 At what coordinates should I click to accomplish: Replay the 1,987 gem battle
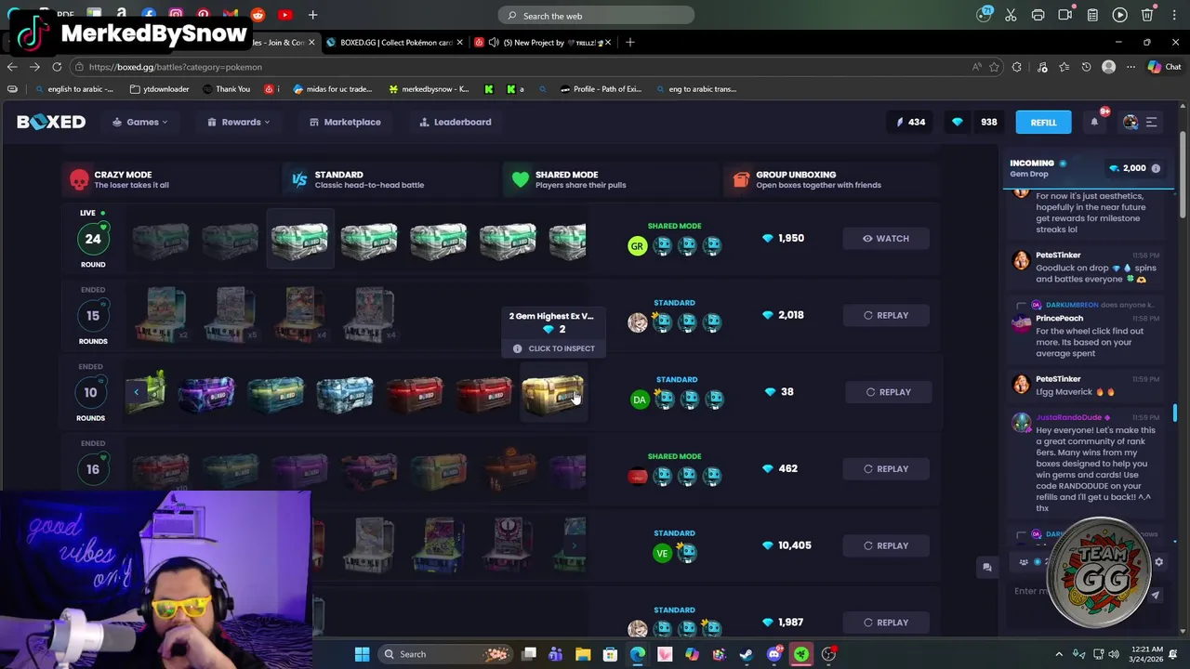click(x=885, y=623)
